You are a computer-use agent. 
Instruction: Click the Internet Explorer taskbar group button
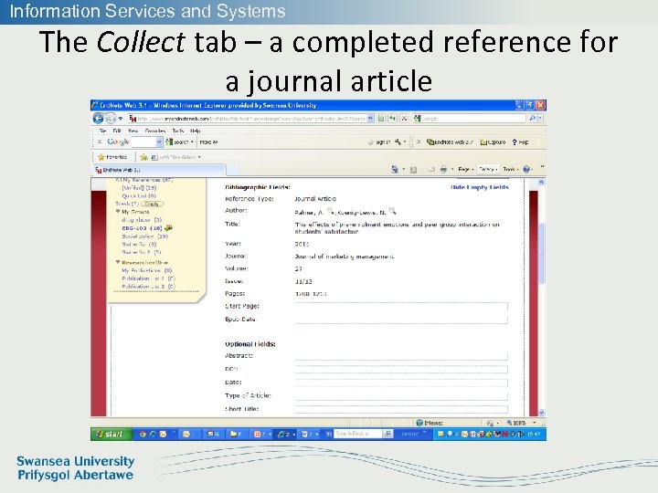click(x=286, y=435)
